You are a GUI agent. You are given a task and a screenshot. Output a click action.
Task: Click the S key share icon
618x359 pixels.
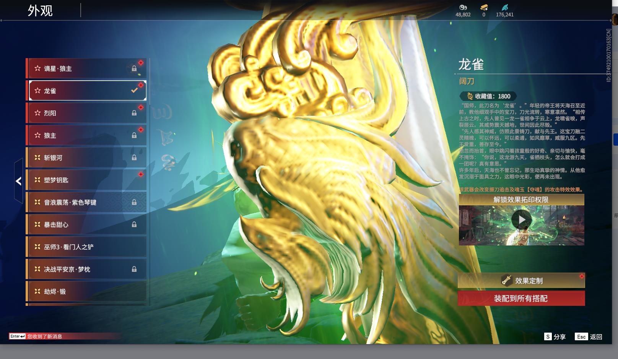(548, 336)
